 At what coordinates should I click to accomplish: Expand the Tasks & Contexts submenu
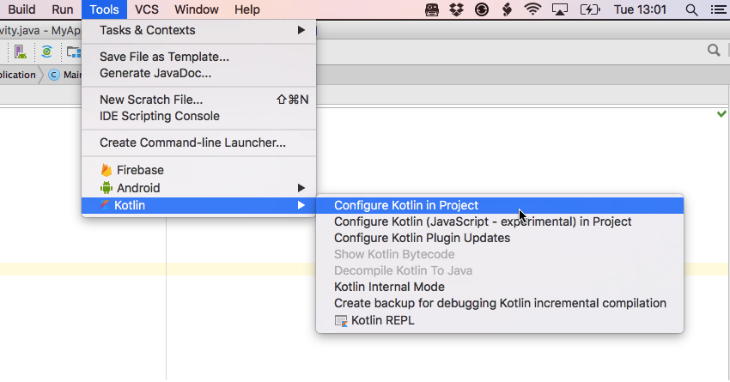[x=198, y=30]
